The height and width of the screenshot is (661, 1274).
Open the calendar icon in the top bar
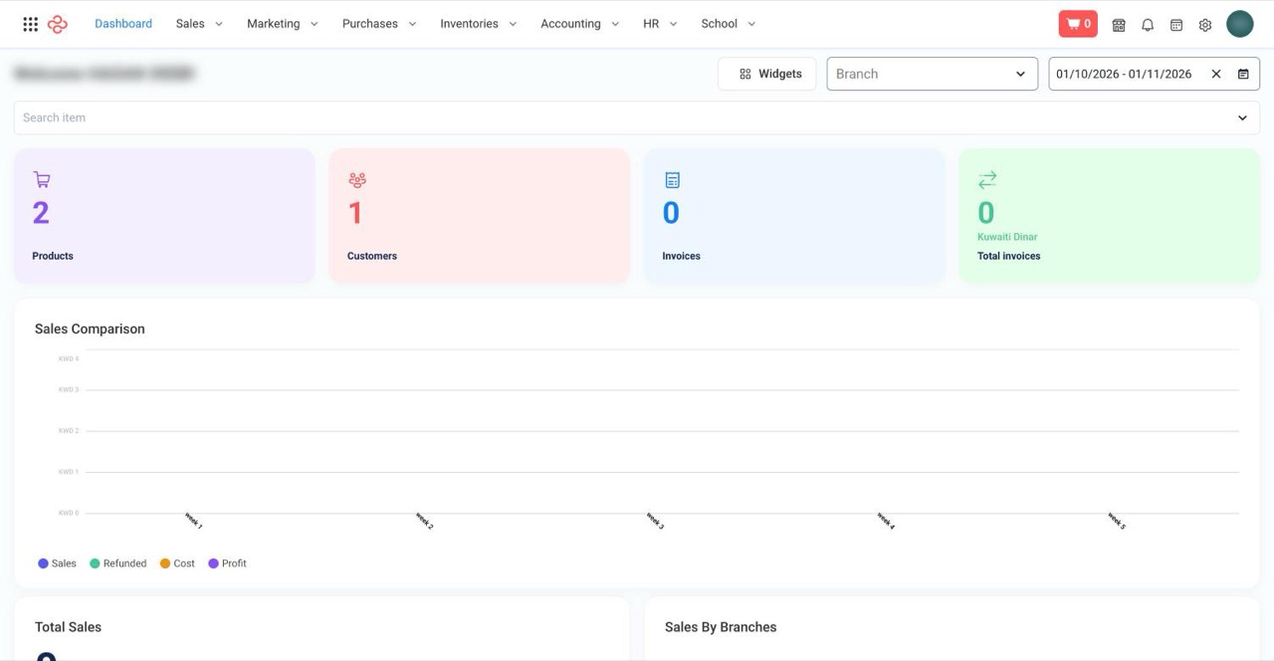pos(1176,25)
